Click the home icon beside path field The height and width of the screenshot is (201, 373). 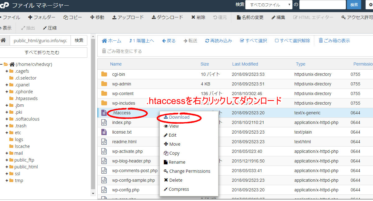point(3,40)
